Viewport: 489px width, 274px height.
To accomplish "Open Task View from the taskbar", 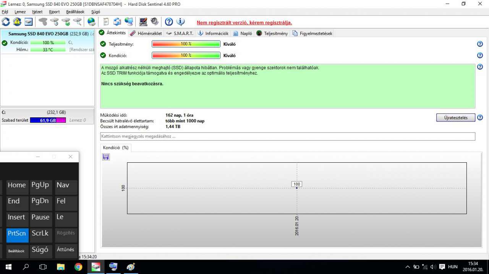I will pos(43,267).
